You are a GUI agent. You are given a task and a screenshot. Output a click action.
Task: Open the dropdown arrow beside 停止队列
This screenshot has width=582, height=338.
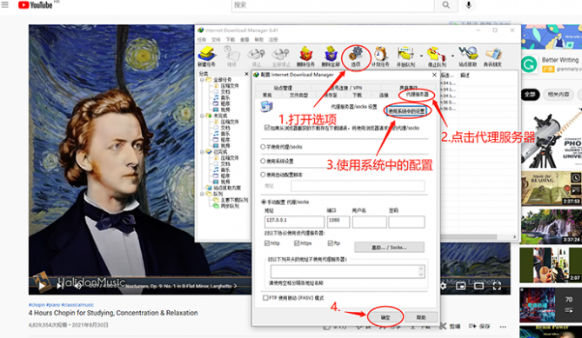pyautogui.click(x=452, y=56)
